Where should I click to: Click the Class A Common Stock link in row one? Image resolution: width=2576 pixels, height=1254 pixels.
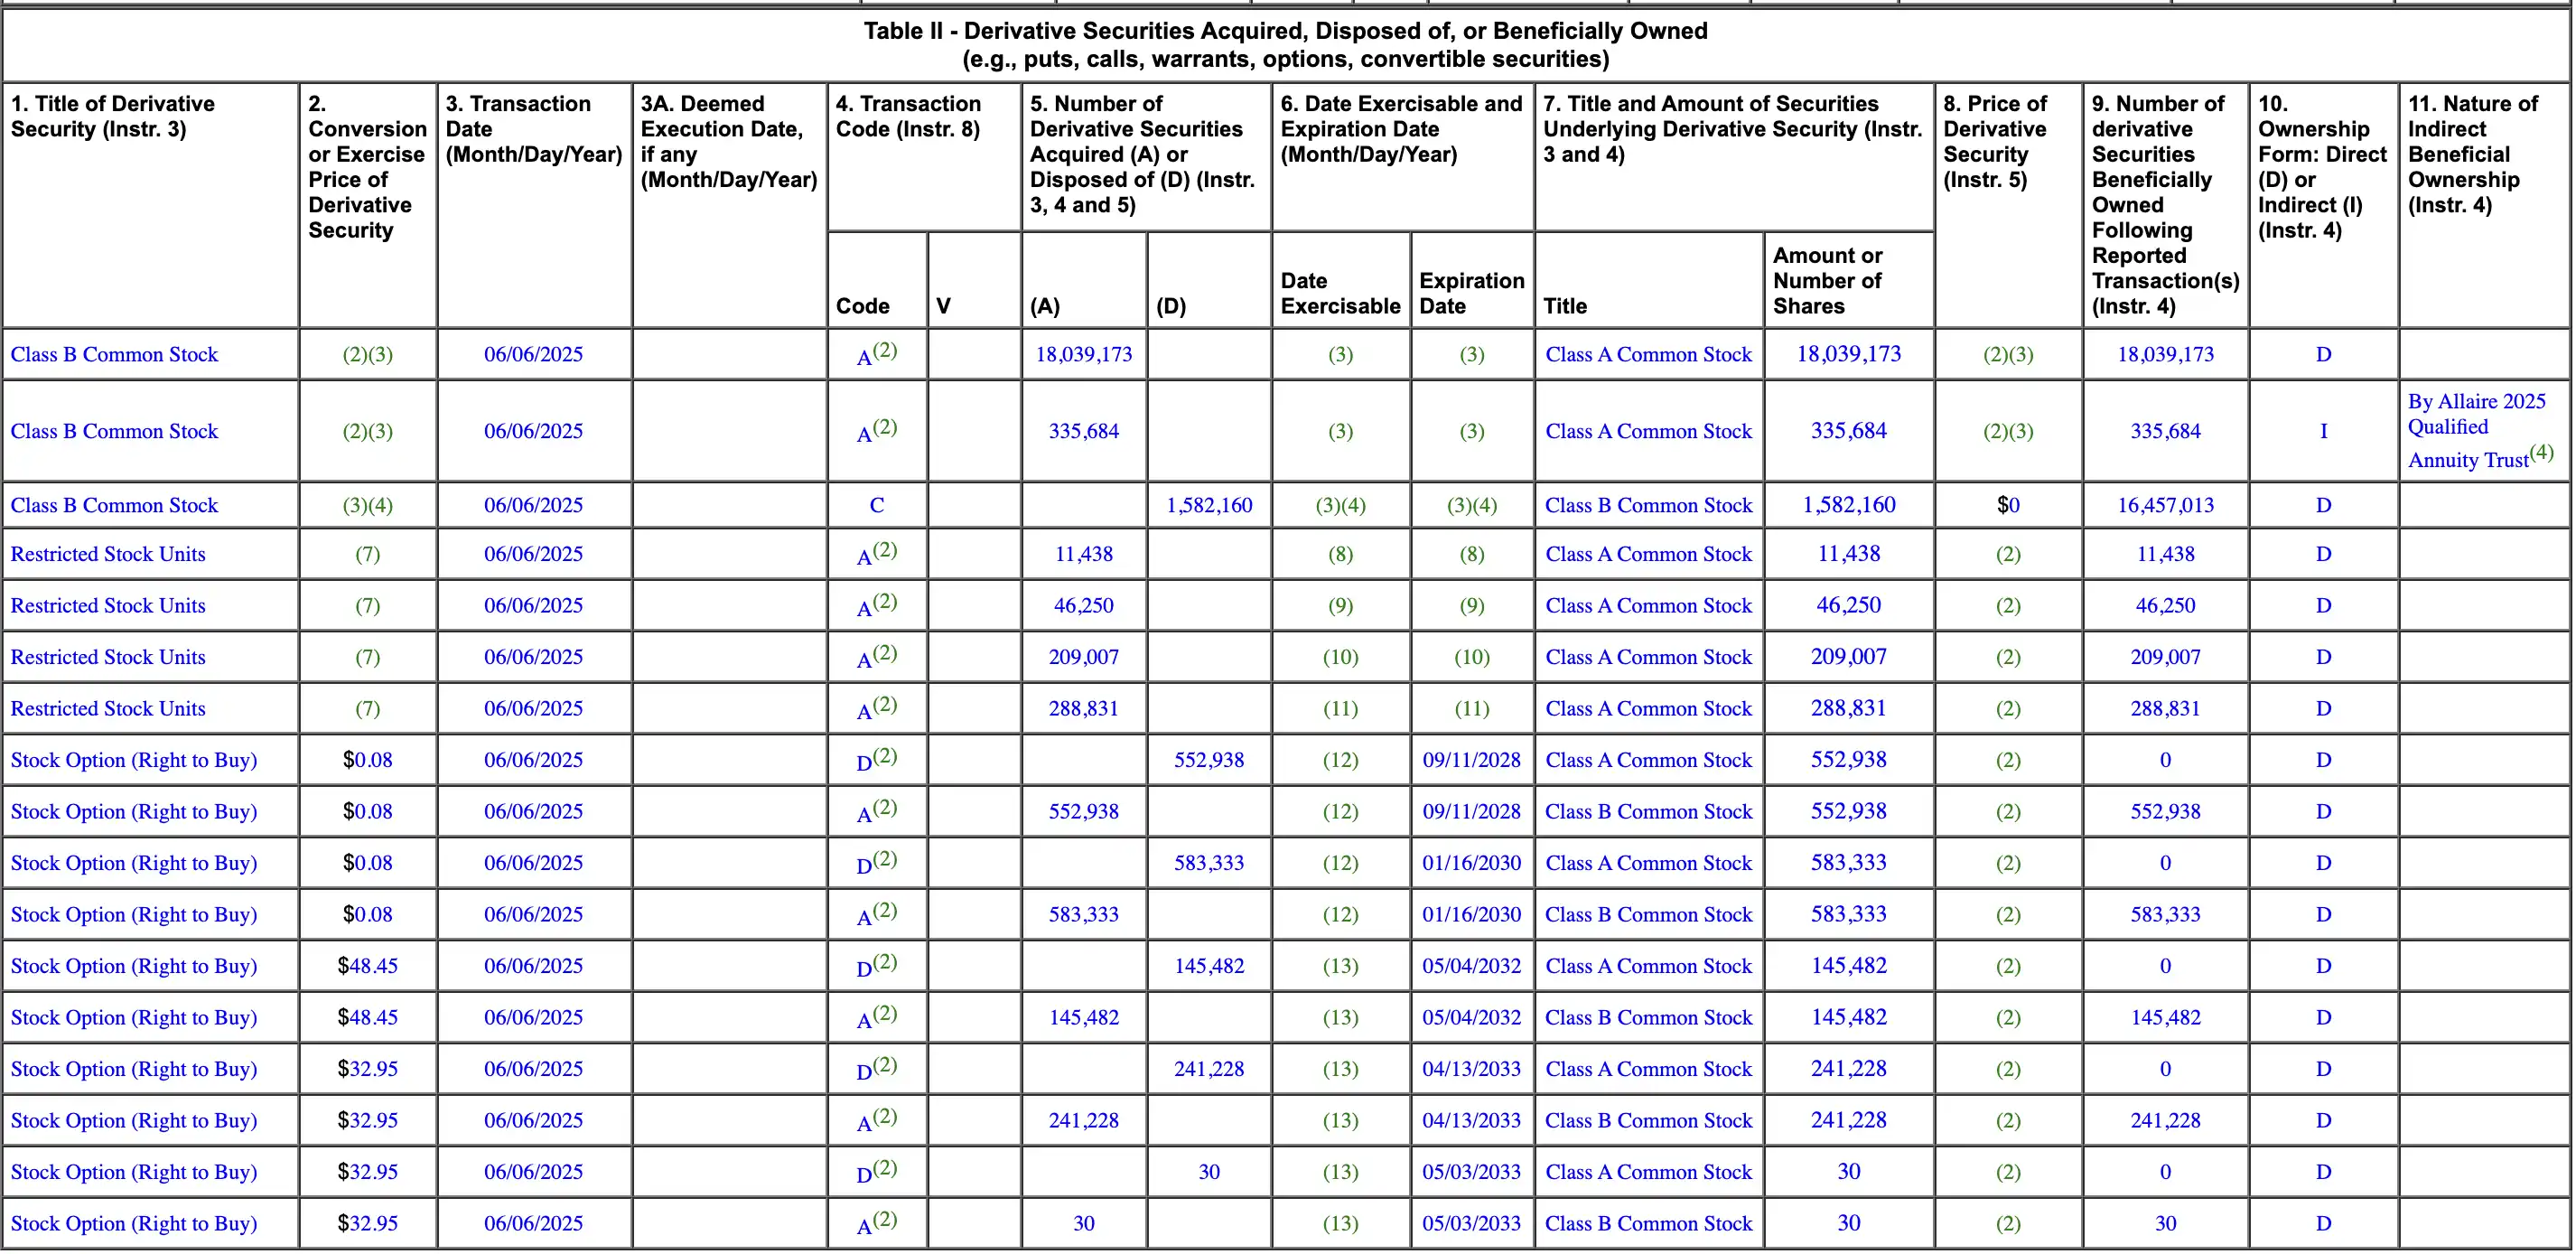click(x=1648, y=354)
